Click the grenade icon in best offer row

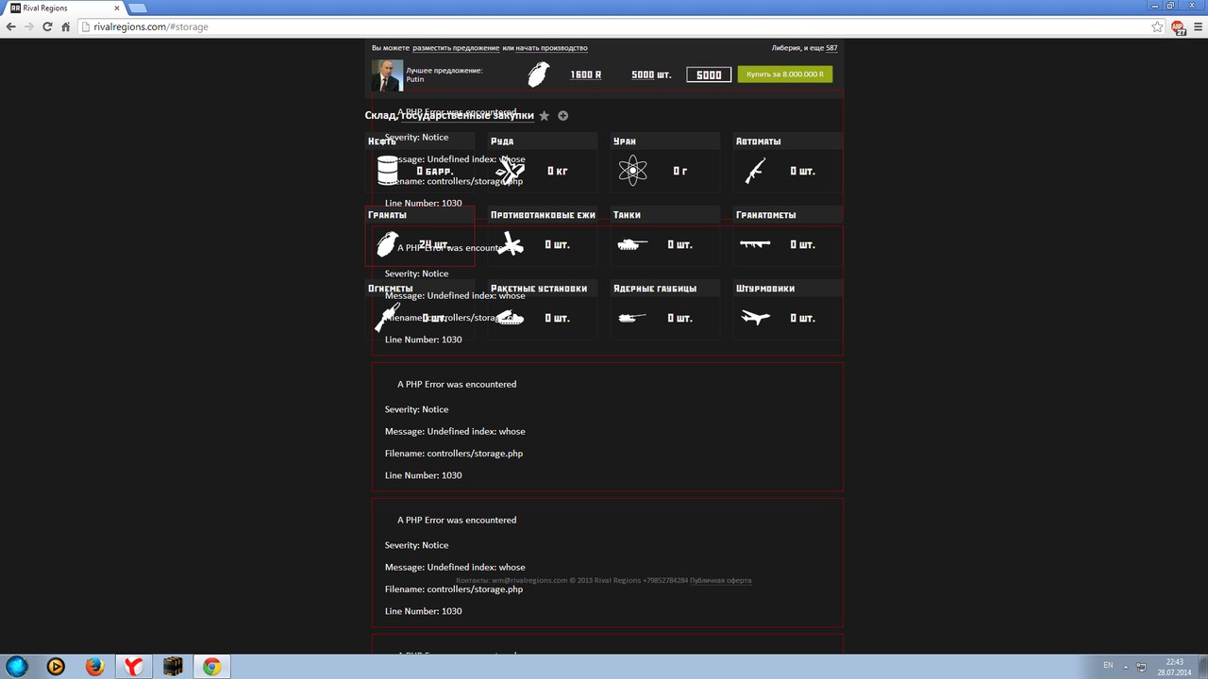537,75
